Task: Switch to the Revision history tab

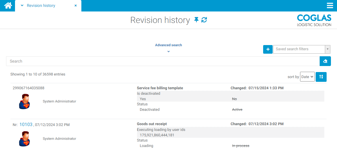Action: click(41, 5)
